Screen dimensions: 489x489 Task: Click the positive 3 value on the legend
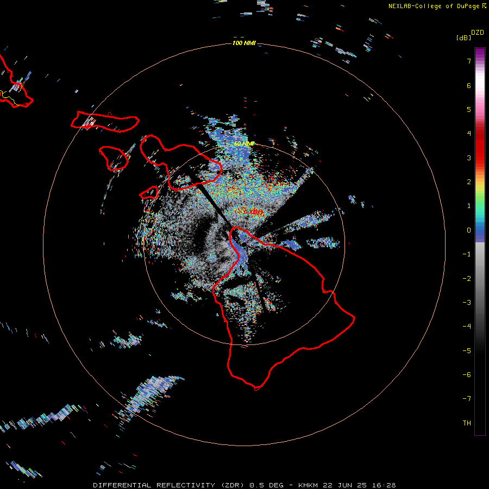point(469,158)
